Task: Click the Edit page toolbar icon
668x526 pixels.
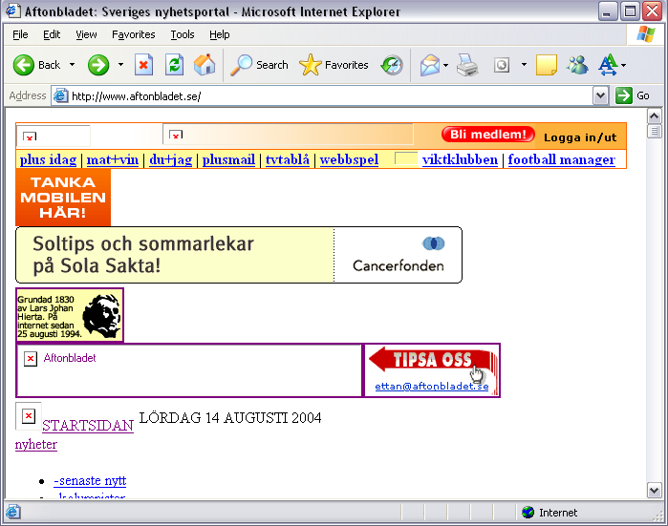Action: (502, 65)
